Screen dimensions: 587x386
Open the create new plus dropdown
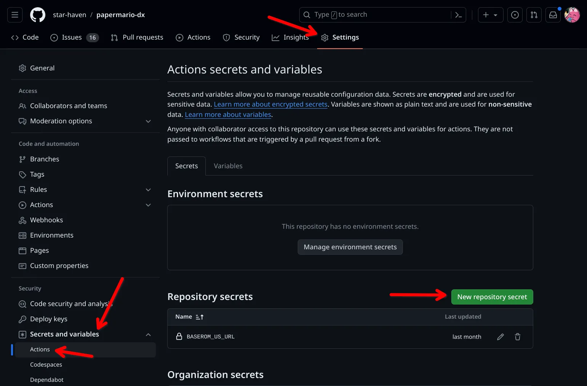point(490,15)
